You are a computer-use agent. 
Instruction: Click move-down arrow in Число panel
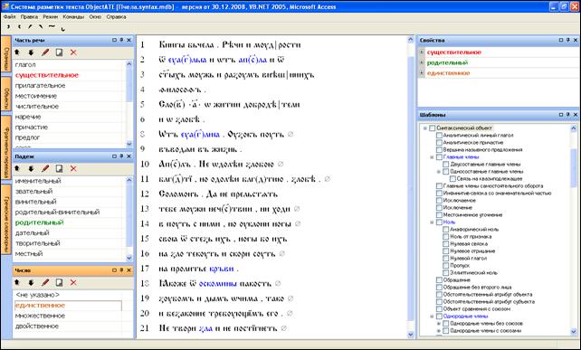point(31,283)
